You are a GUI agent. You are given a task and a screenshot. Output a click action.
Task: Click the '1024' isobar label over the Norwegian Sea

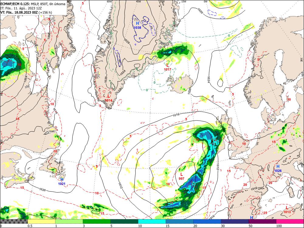[x=209, y=79]
